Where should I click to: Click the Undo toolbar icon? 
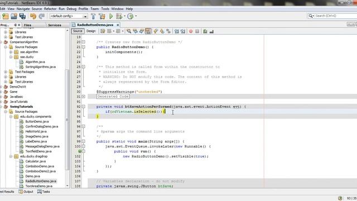33,16
